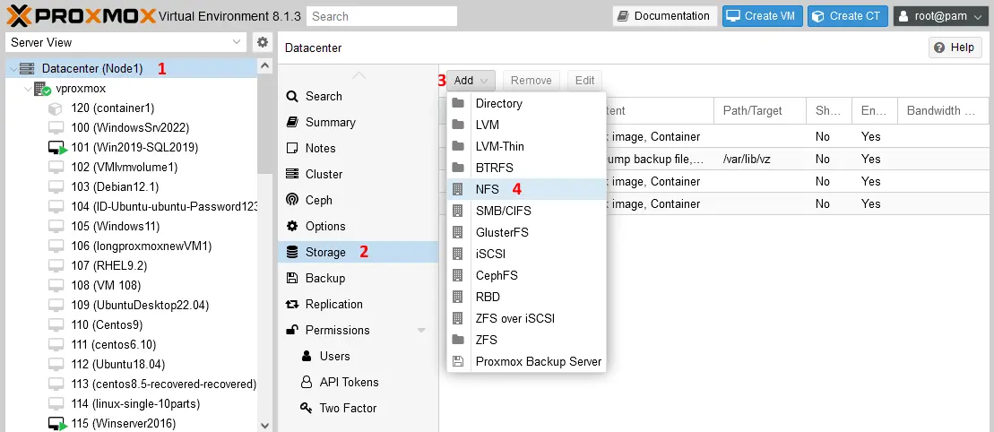This screenshot has width=994, height=432.
Task: Click the vproxmox node icon
Action: click(x=42, y=88)
